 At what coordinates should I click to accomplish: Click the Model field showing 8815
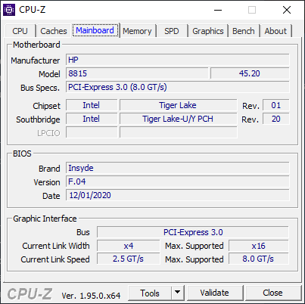tap(137, 73)
